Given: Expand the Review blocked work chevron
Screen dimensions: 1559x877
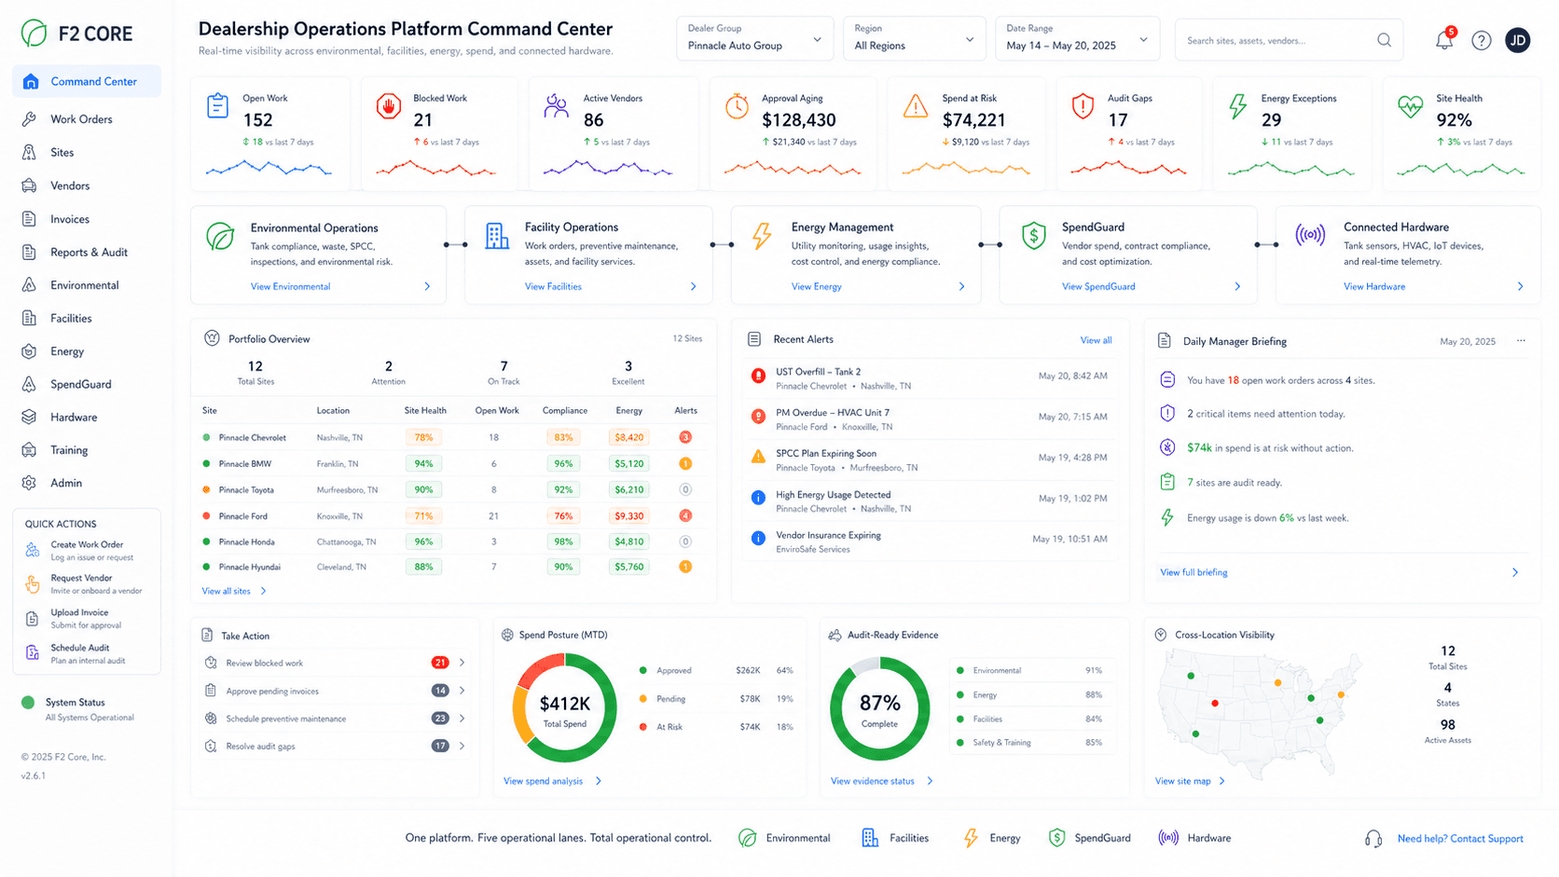Looking at the screenshot, I should tap(462, 663).
